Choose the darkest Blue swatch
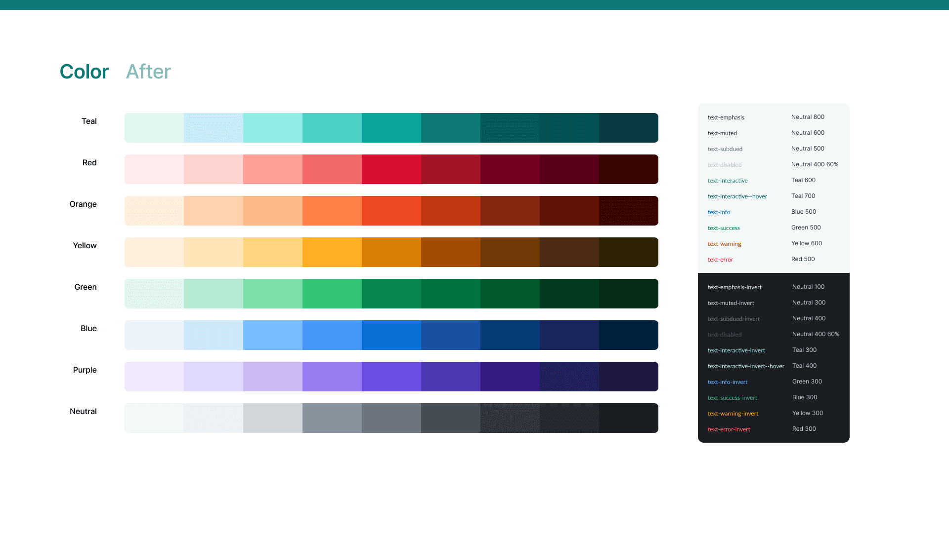The height and width of the screenshot is (533, 949). click(629, 335)
